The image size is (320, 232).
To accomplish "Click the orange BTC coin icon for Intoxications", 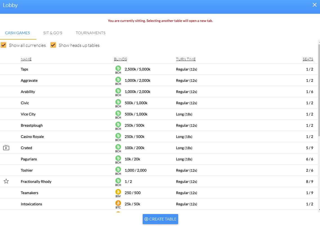I will (118, 203).
